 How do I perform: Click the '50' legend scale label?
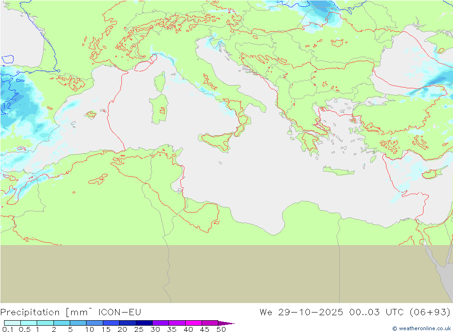(222, 329)
